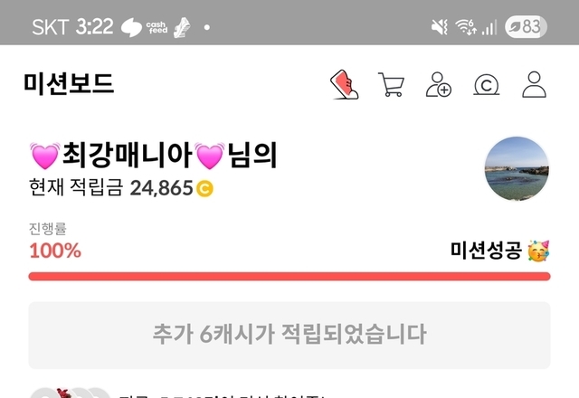579x398 pixels.
Task: Tap the Wi-Fi signal status icon
Action: (466, 27)
